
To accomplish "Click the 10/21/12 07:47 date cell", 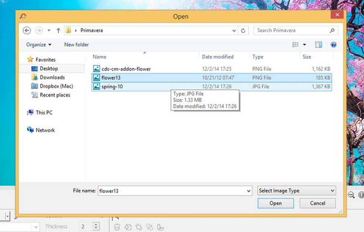I will [218, 78].
